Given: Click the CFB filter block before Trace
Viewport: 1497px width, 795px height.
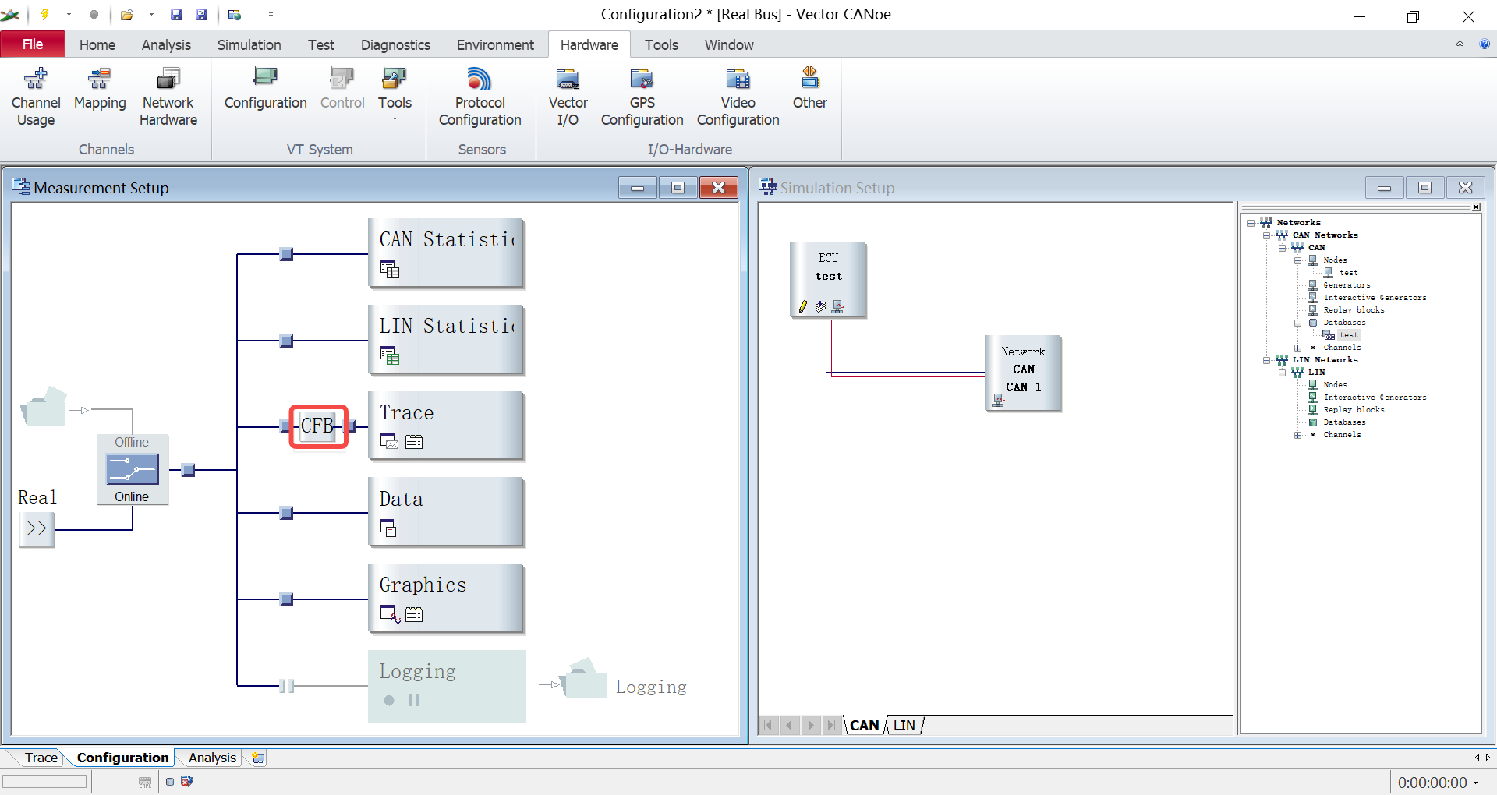Looking at the screenshot, I should (318, 426).
